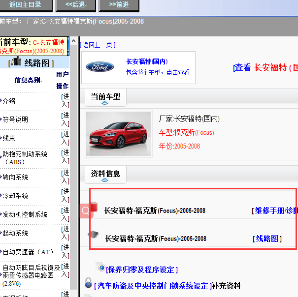
Task: Select 自动防眩目后视镜及雨量传感器电路图 in the sidebar
Action: pos(32,275)
